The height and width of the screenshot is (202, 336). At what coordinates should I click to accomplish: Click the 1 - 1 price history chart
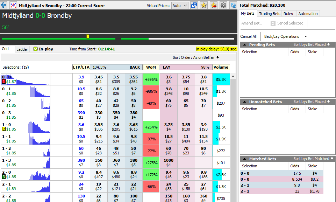39,139
